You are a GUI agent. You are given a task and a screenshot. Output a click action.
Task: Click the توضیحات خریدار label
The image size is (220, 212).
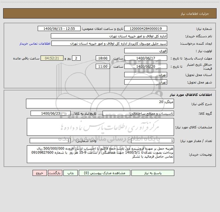pyautogui.click(x=201, y=155)
